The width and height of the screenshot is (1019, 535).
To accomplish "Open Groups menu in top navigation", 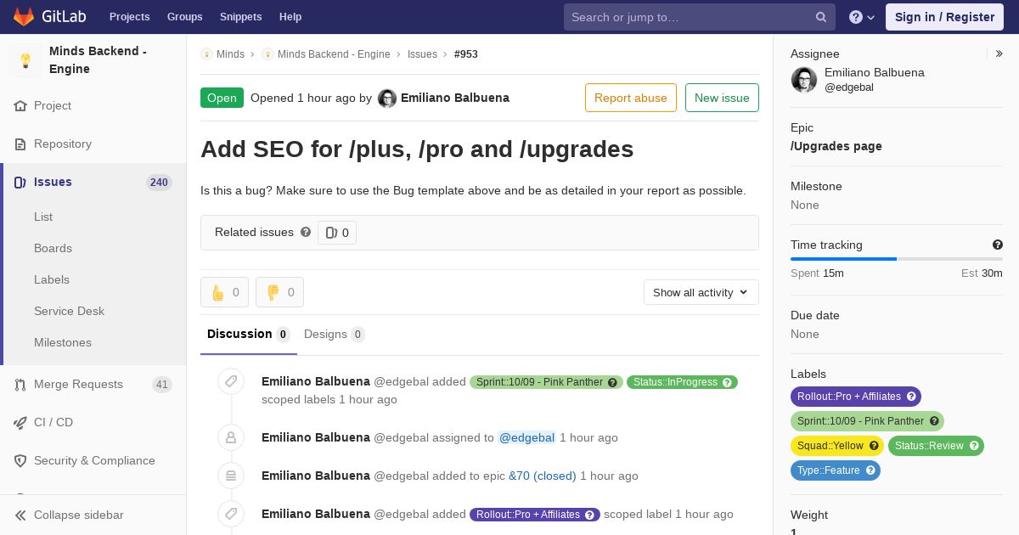I will 184,17.
